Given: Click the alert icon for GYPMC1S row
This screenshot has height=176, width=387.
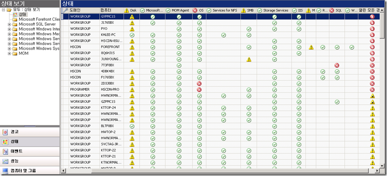Looking at the screenshot, I should [372, 17].
